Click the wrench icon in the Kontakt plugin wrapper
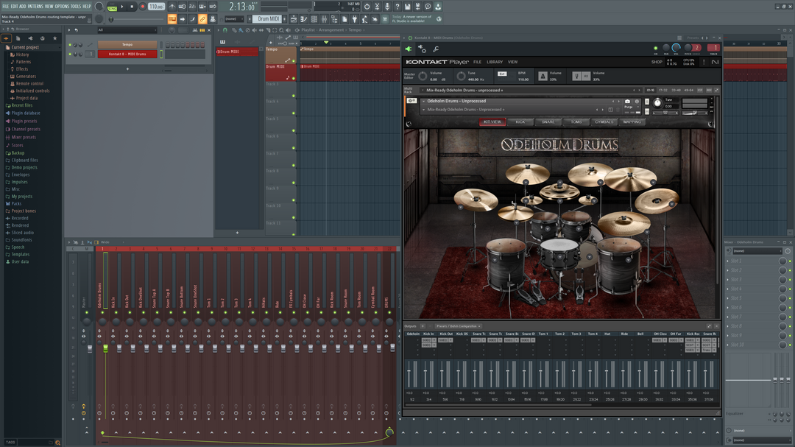Screen dimensions: 795x447 tap(437, 47)
